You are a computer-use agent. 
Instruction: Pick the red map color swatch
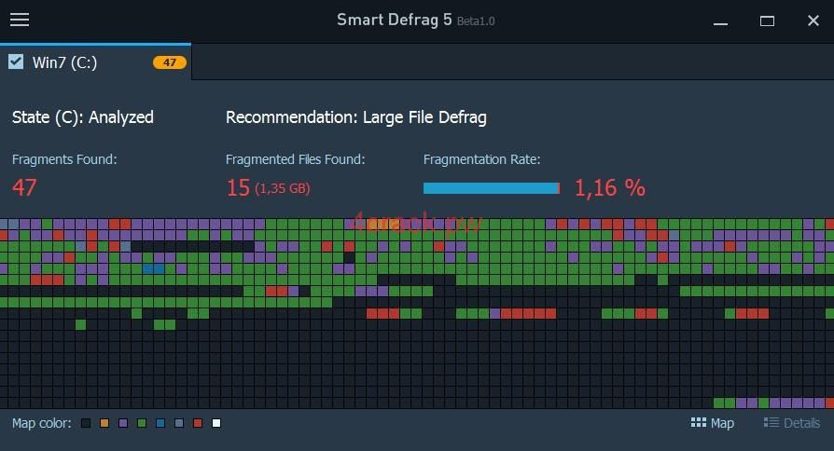point(198,423)
